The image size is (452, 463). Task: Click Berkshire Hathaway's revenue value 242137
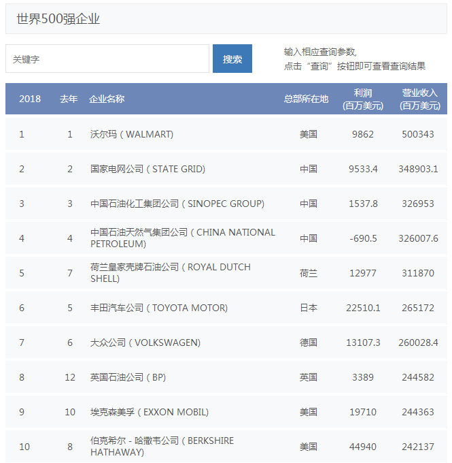418,447
